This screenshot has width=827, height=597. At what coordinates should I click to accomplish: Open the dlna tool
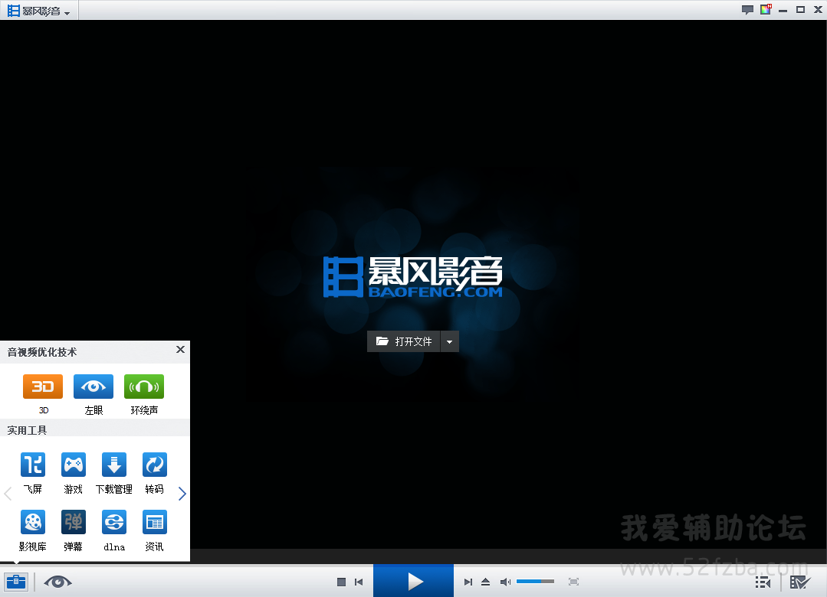(x=114, y=522)
